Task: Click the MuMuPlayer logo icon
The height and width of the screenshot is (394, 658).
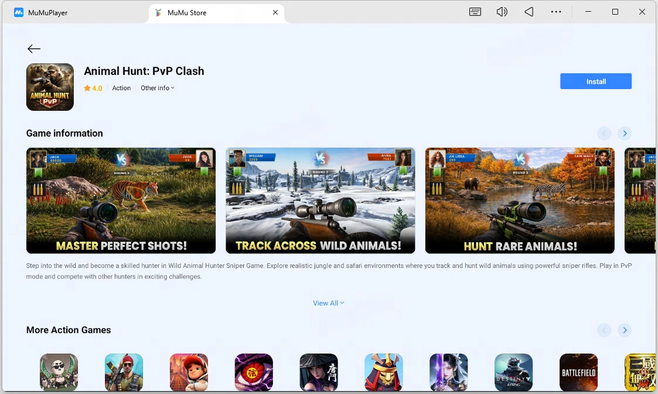Action: click(x=19, y=12)
